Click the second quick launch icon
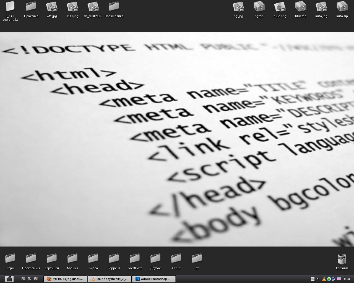The height and width of the screenshot is (283, 354). [30, 279]
